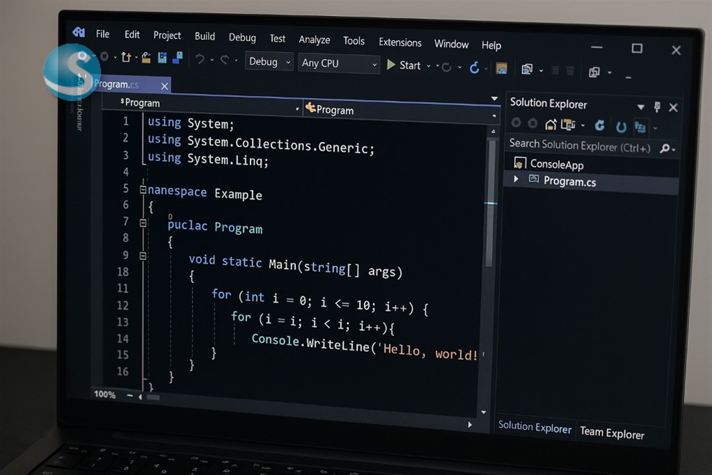Select the ConsoleApp project node
712x475 pixels.
[556, 165]
